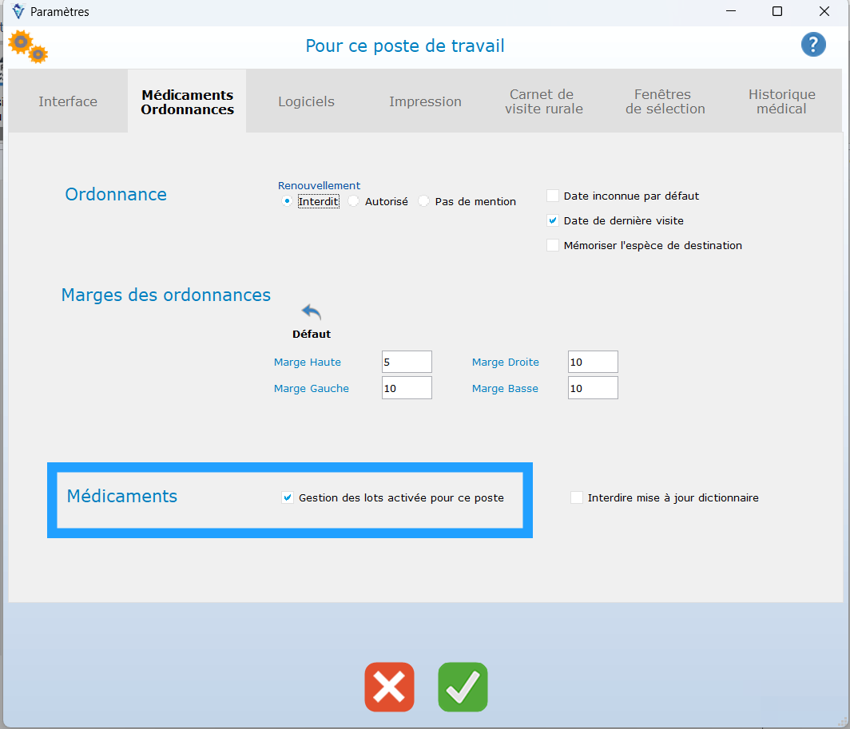850x729 pixels.
Task: Click the Paramètres title bar app icon
Action: coord(18,11)
